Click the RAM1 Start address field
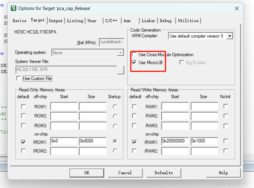The height and width of the screenshot is (188, 254). tap(175, 106)
